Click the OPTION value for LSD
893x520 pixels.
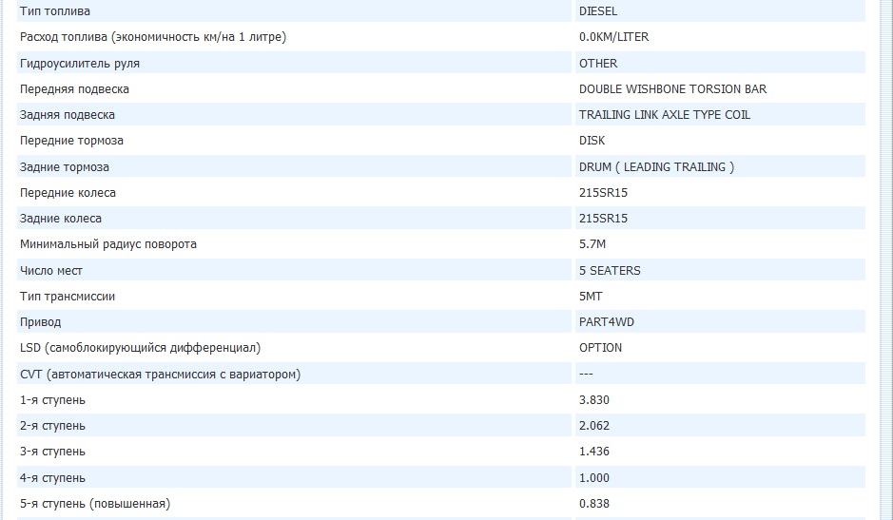pos(600,348)
